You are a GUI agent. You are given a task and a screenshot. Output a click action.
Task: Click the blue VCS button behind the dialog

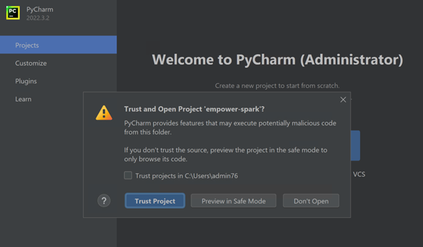356,145
